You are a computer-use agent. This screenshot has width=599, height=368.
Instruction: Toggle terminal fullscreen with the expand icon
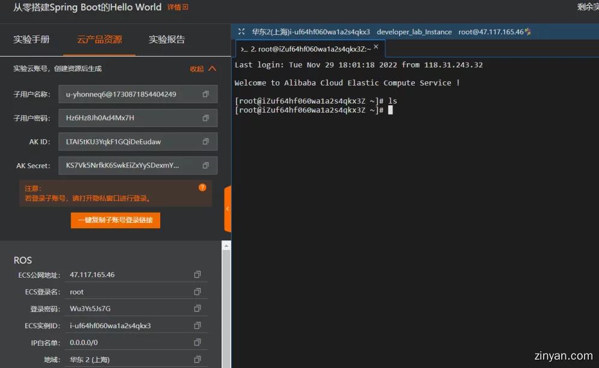coord(241,32)
